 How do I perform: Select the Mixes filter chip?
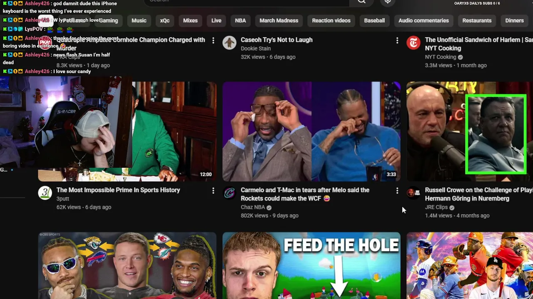tap(190, 20)
